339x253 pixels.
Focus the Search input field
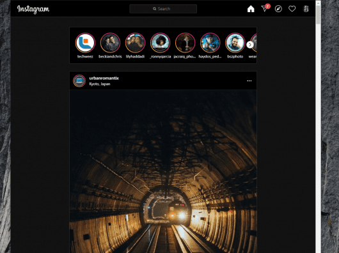tap(163, 9)
